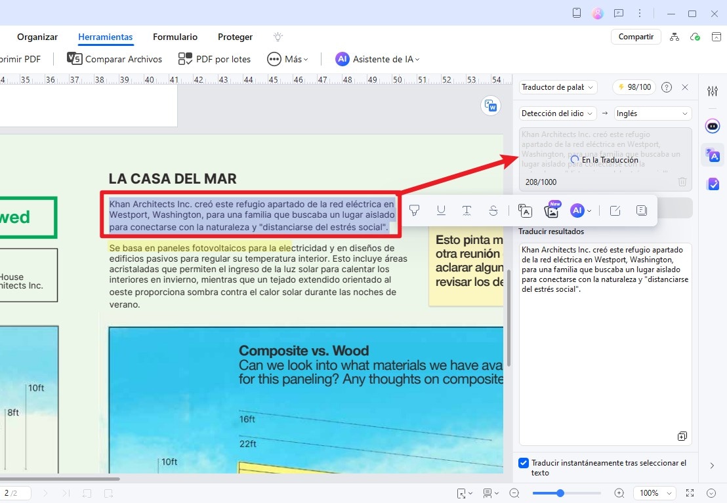Image resolution: width=727 pixels, height=503 pixels.
Task: Expand the Más dropdown
Action: click(287, 59)
